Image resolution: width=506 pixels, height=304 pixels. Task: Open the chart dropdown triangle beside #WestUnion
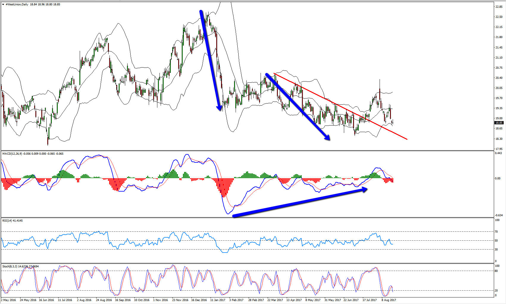3,4
